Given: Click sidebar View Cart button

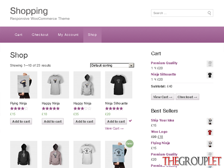Looking at the screenshot, I should pos(163,97).
